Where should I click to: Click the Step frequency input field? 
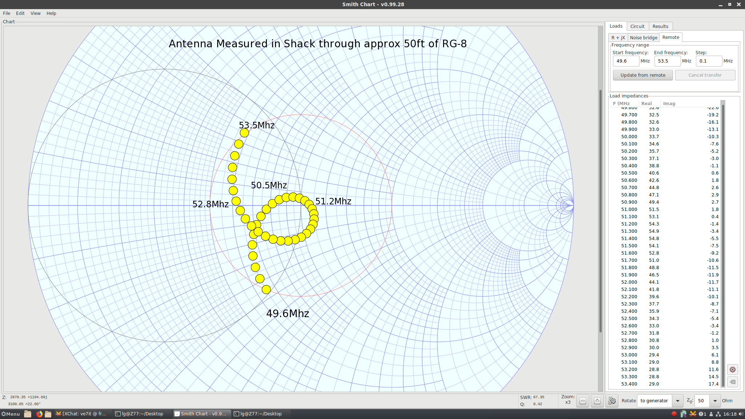tap(709, 61)
